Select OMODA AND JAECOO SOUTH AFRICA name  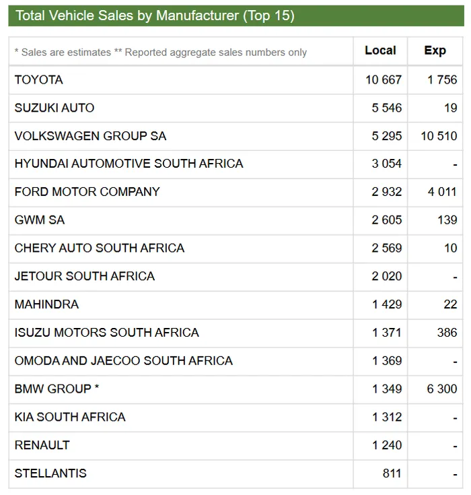coord(124,361)
